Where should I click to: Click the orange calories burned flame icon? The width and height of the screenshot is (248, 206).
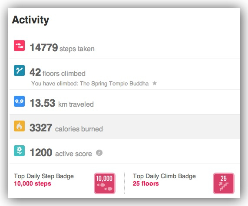tap(19, 126)
